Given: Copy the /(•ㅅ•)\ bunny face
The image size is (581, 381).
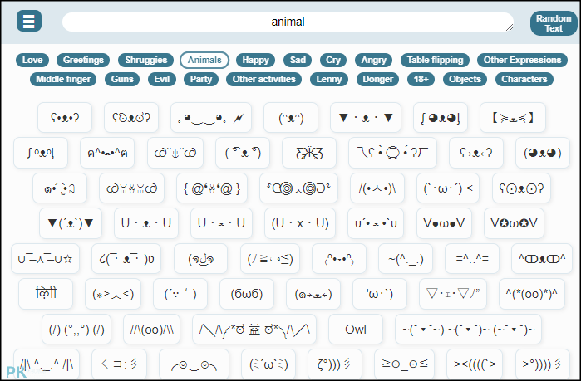Looking at the screenshot, I should (377, 188).
